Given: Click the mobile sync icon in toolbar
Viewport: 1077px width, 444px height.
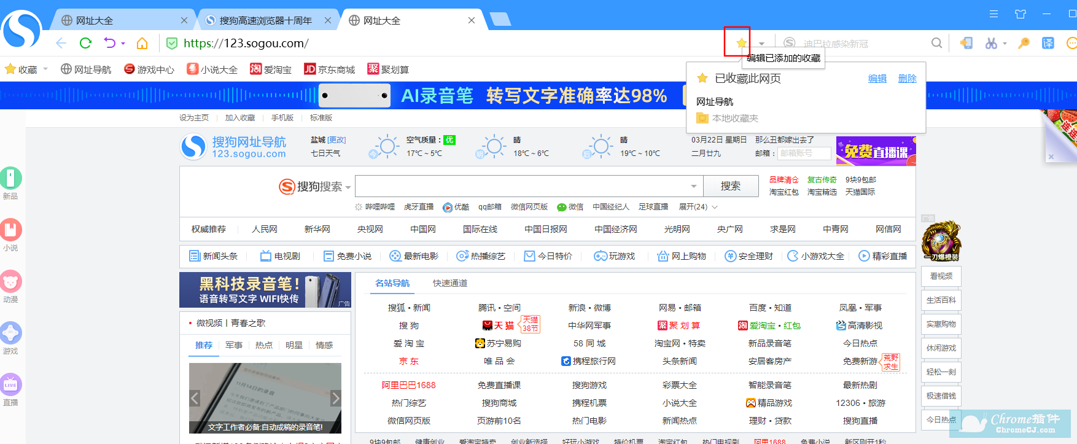Looking at the screenshot, I should (x=966, y=43).
